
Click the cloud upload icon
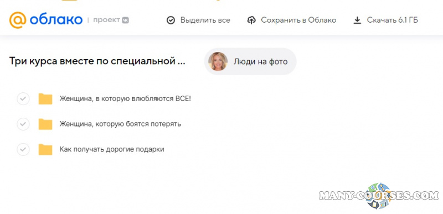(x=251, y=20)
